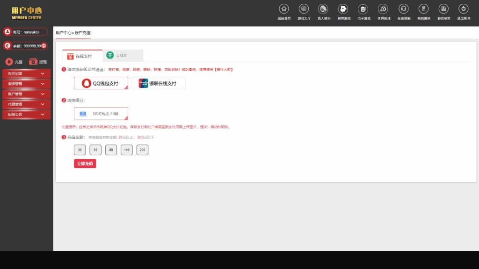Open the 报表管理 sidebar menu

click(x=26, y=84)
